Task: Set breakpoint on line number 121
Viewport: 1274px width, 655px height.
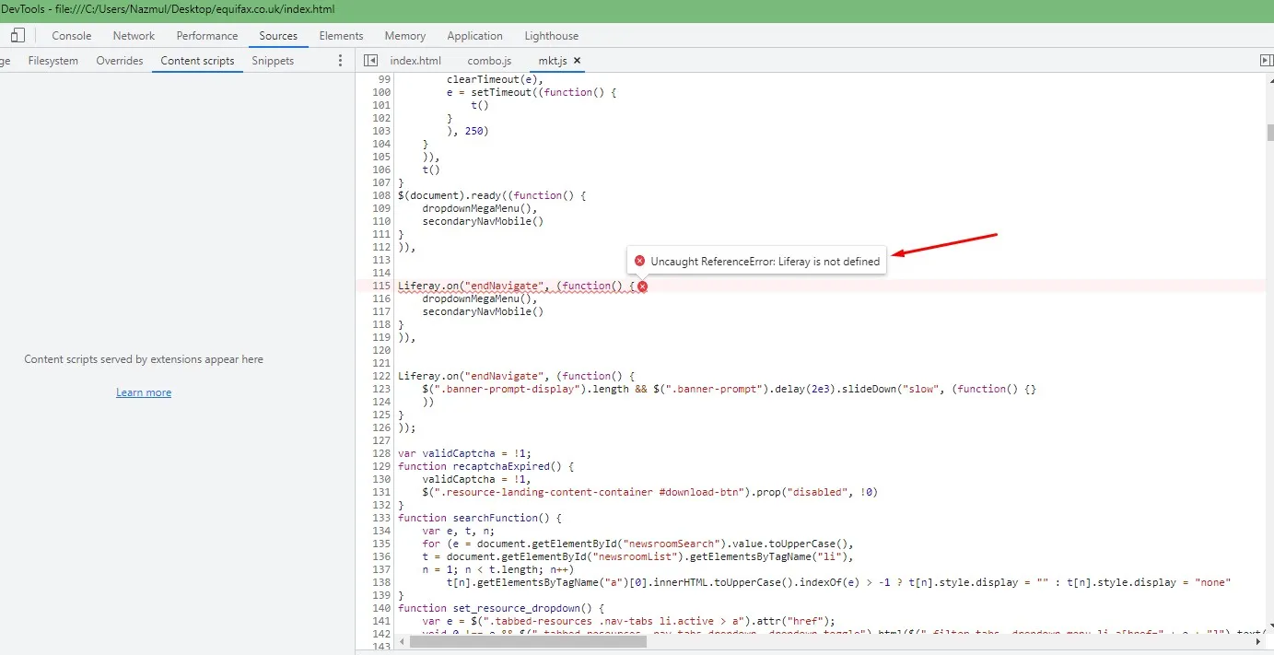Action: click(381, 363)
